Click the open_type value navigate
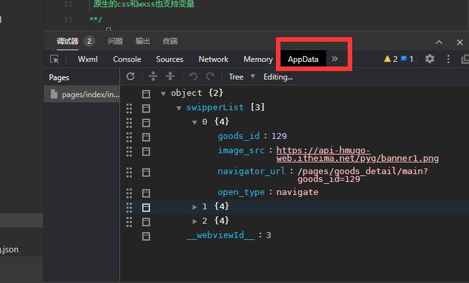The height and width of the screenshot is (283, 469). pyautogui.click(x=297, y=192)
